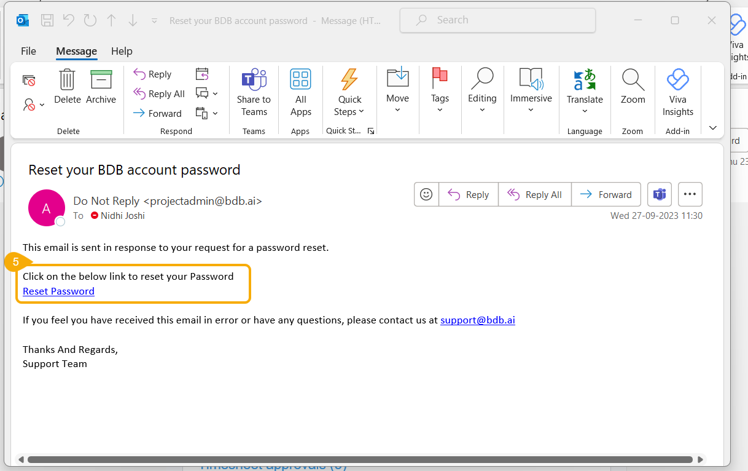Image resolution: width=748 pixels, height=471 pixels.
Task: Delete this email using the trash icon
Action: [x=67, y=81]
